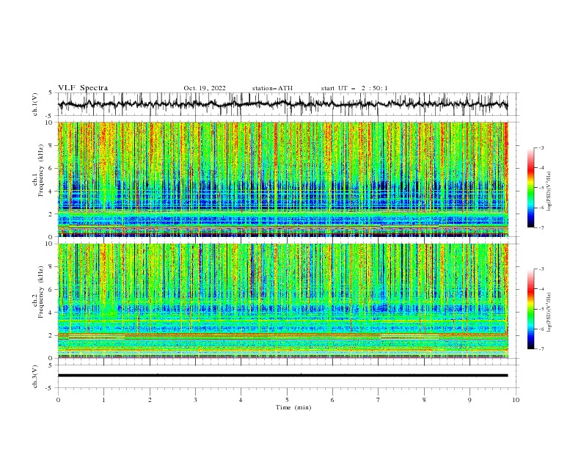Click the ch.2 color scale bar
Screen dimensions: 581x449
pos(531,309)
